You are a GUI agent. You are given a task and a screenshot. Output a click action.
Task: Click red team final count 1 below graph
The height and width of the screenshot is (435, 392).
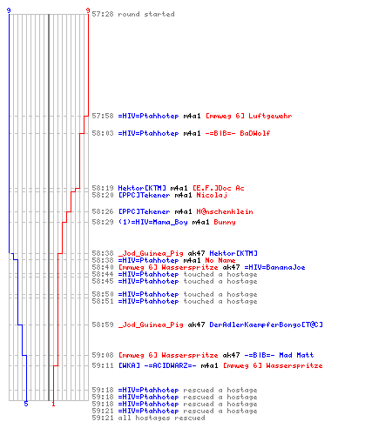pyautogui.click(x=53, y=404)
